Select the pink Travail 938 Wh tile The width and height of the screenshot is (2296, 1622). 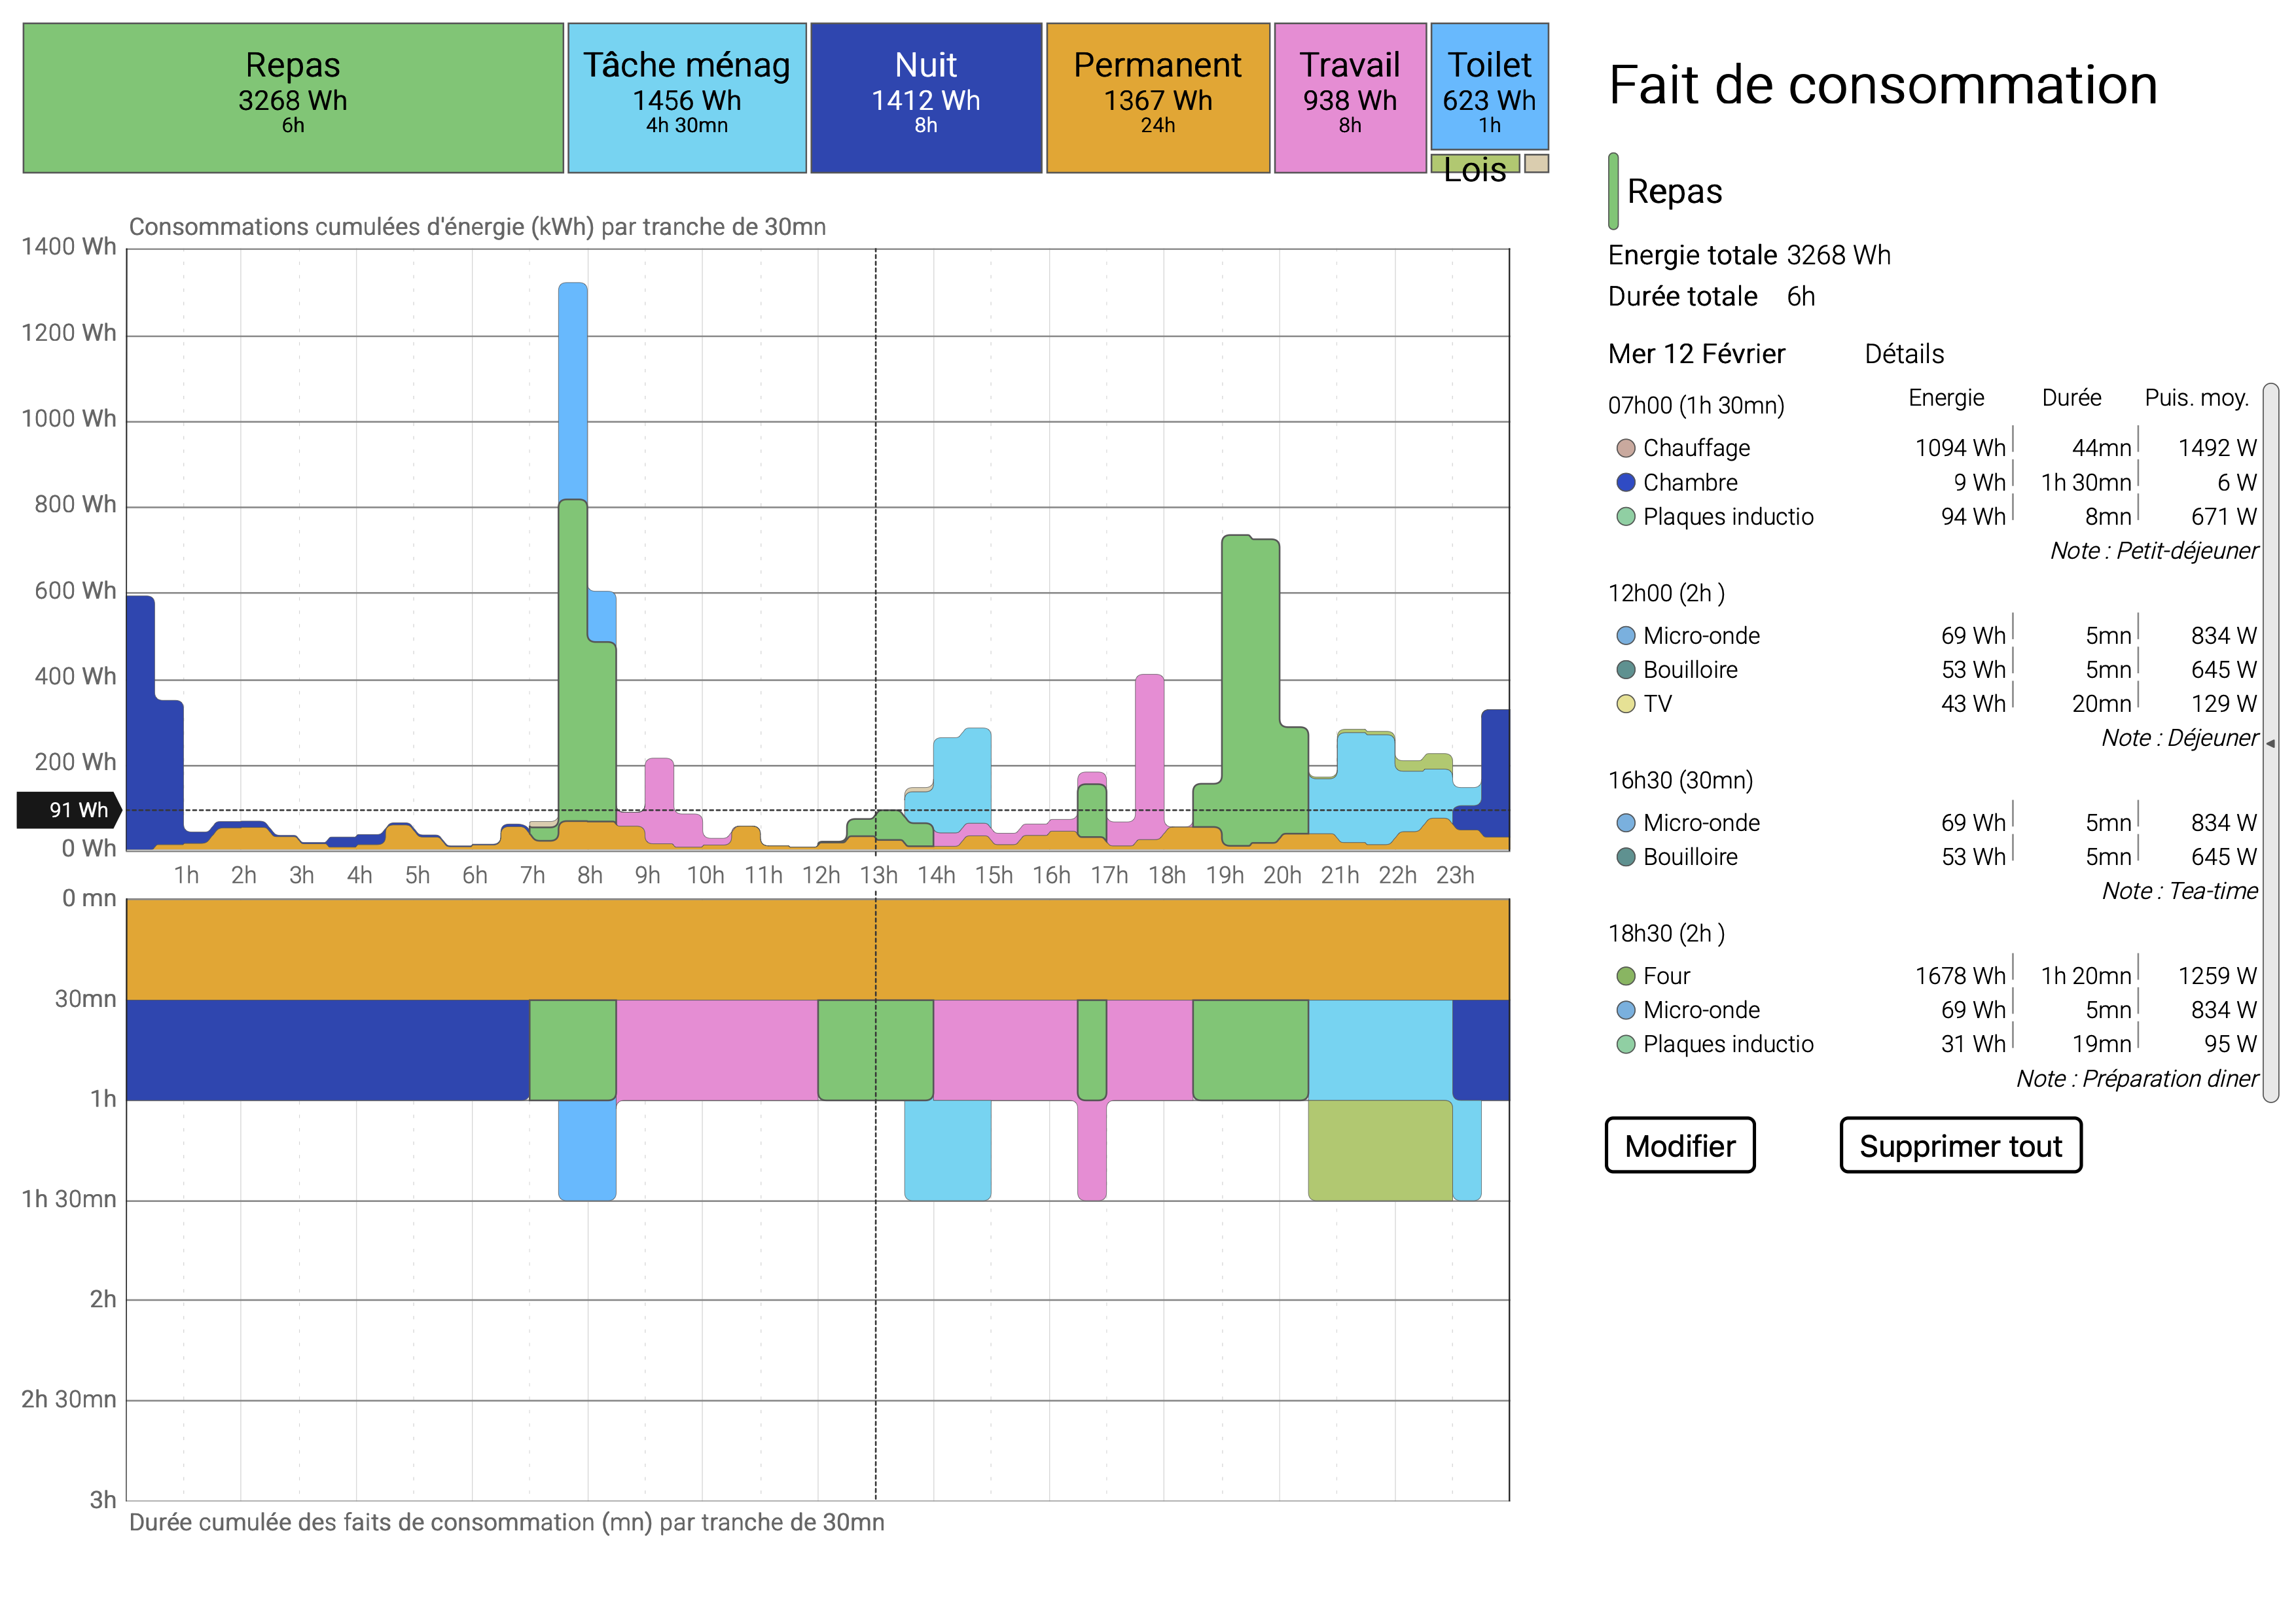click(x=1349, y=98)
